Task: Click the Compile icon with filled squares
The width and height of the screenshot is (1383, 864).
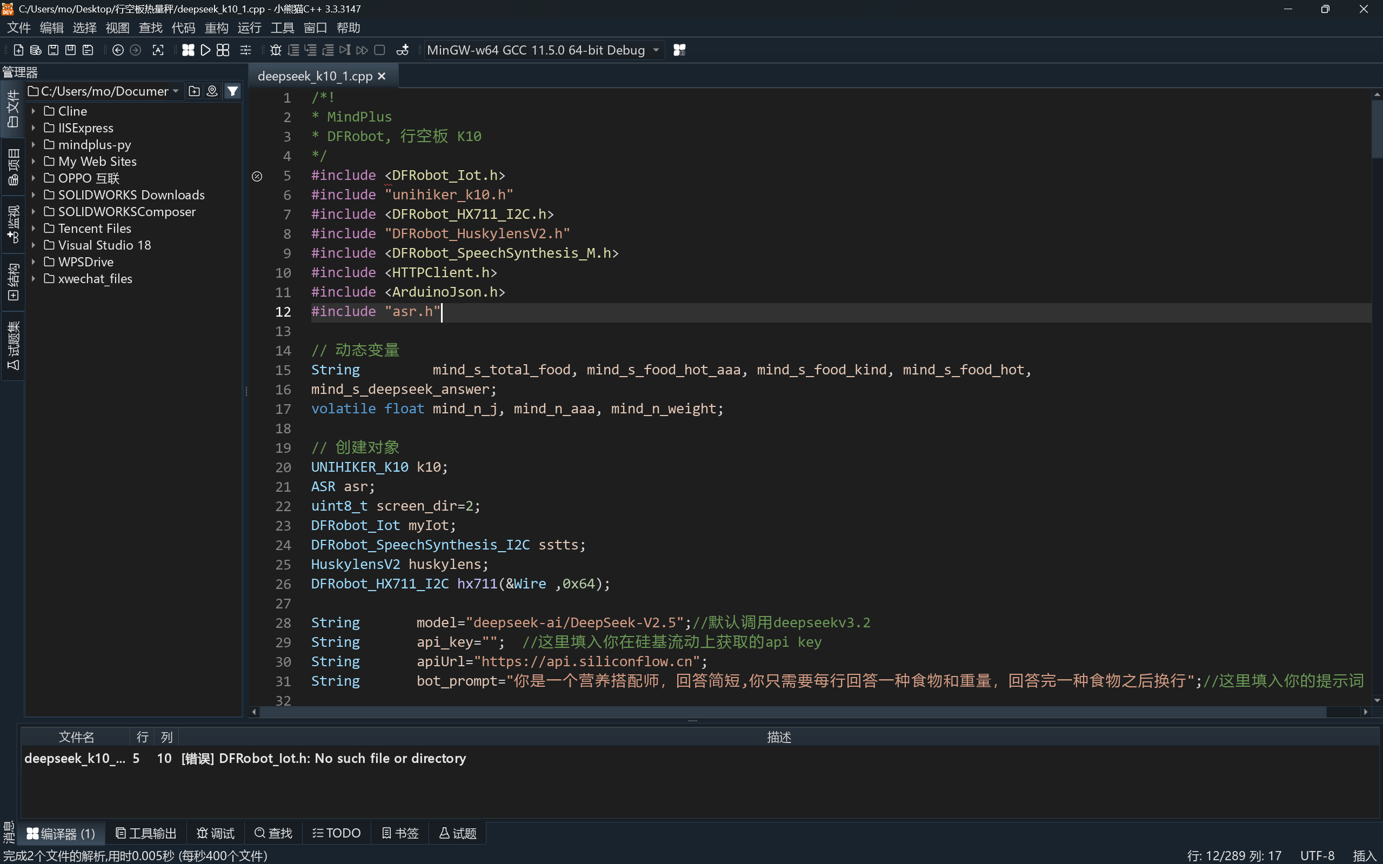Action: click(x=188, y=50)
